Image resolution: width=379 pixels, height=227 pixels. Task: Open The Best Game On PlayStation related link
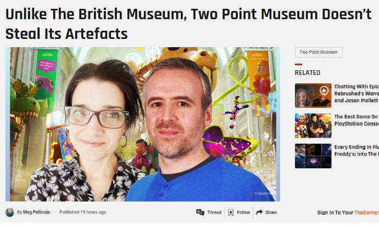click(x=356, y=120)
